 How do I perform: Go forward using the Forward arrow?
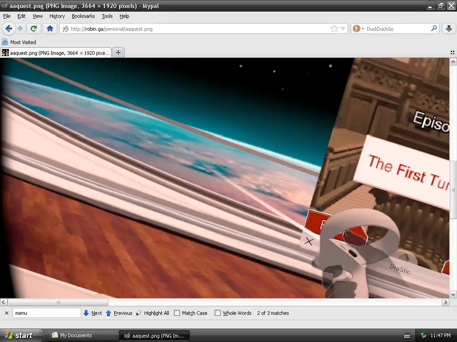[20, 28]
